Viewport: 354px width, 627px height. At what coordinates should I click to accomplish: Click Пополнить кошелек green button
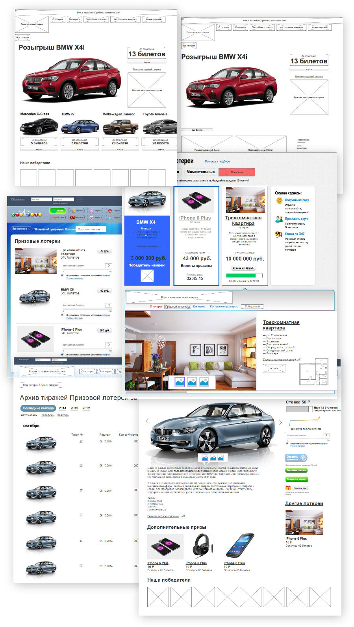click(x=296, y=470)
